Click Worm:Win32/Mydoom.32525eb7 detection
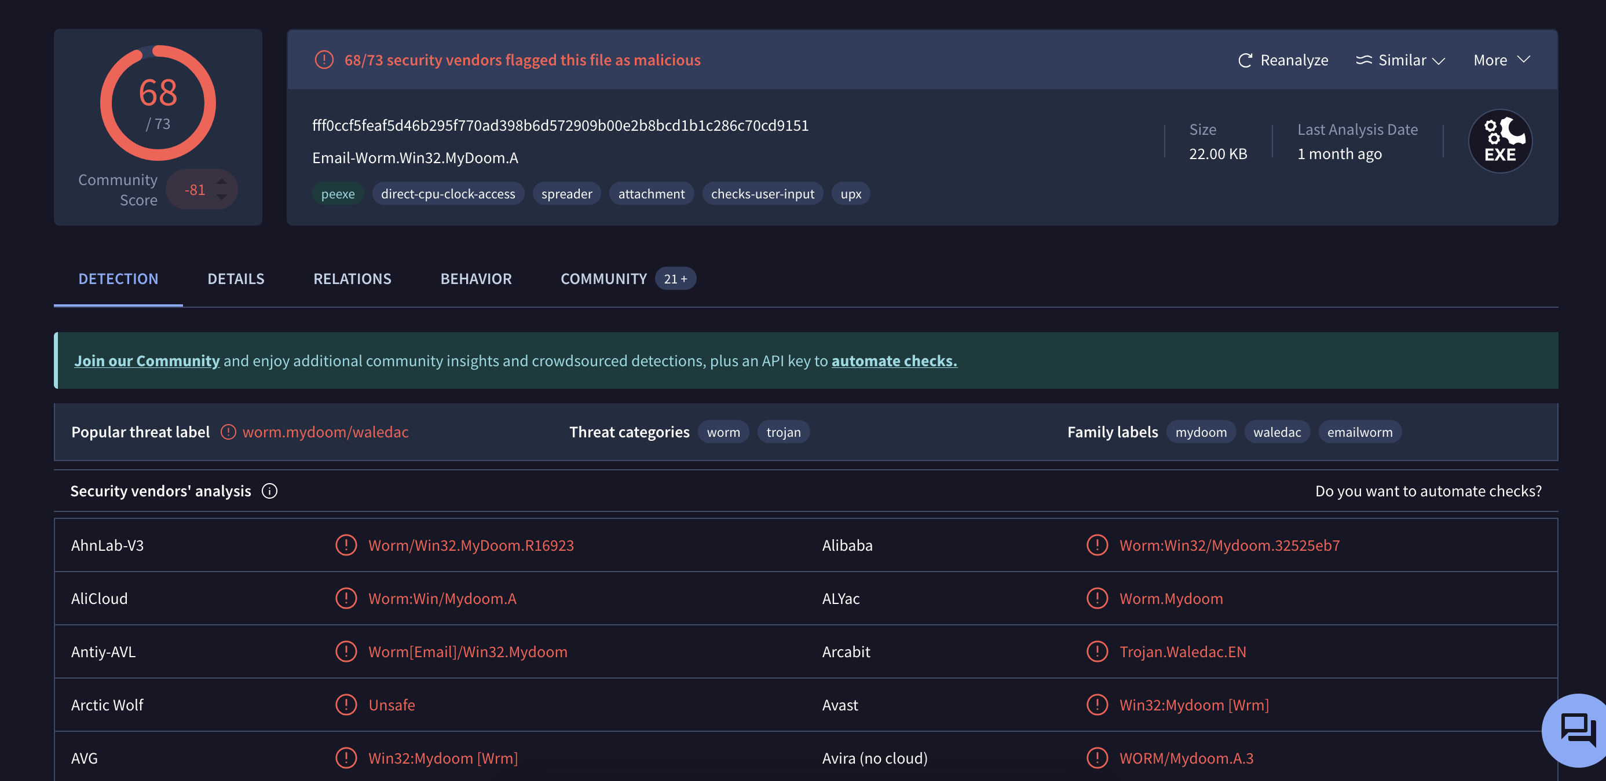 pyautogui.click(x=1229, y=545)
